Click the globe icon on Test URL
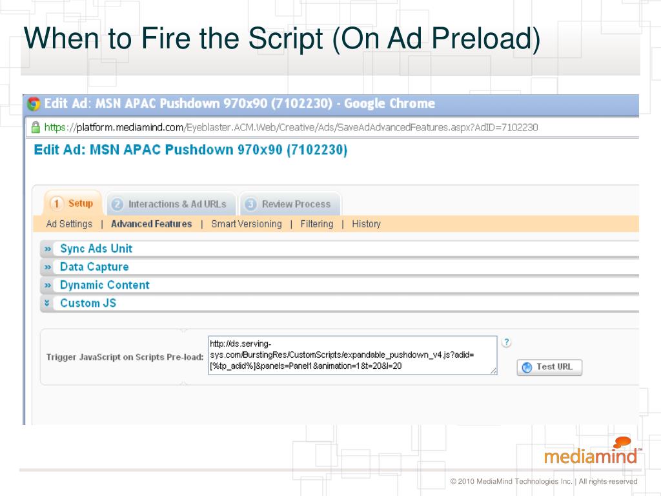The height and width of the screenshot is (496, 661). click(x=527, y=367)
